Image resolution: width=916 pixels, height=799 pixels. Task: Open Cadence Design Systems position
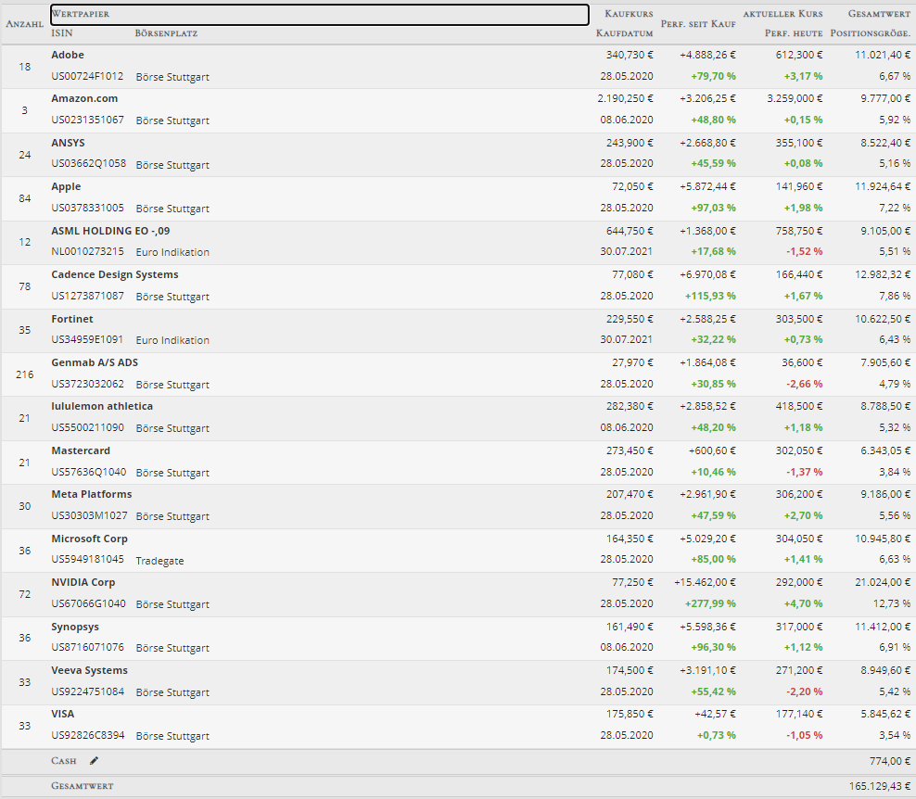(458, 286)
